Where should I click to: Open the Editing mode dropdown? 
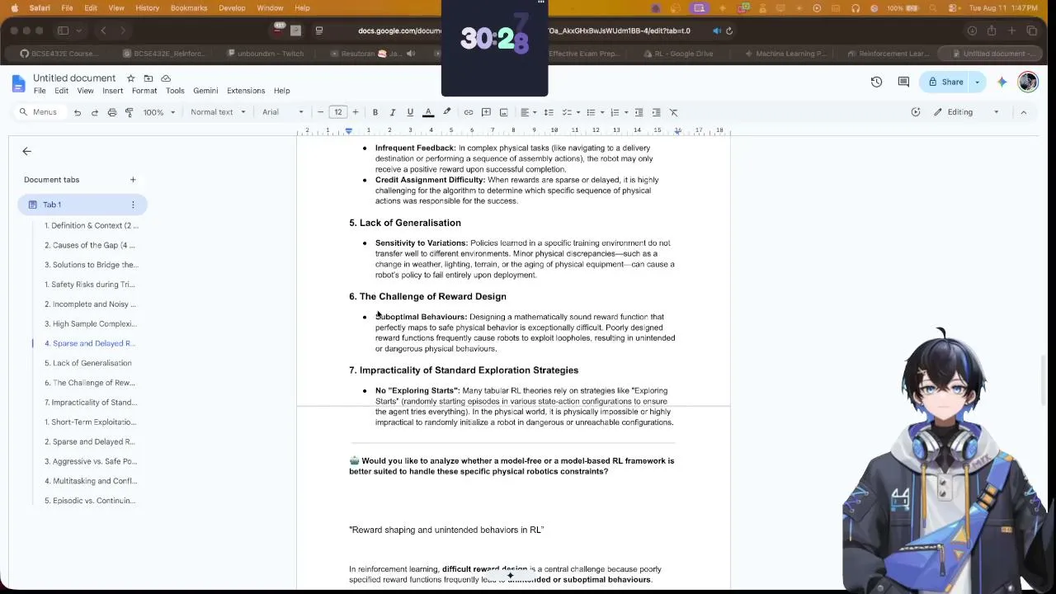point(966,112)
